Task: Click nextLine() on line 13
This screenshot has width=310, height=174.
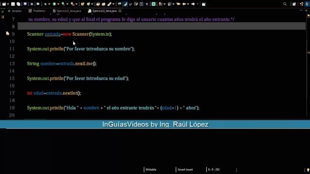Action: pos(86,63)
